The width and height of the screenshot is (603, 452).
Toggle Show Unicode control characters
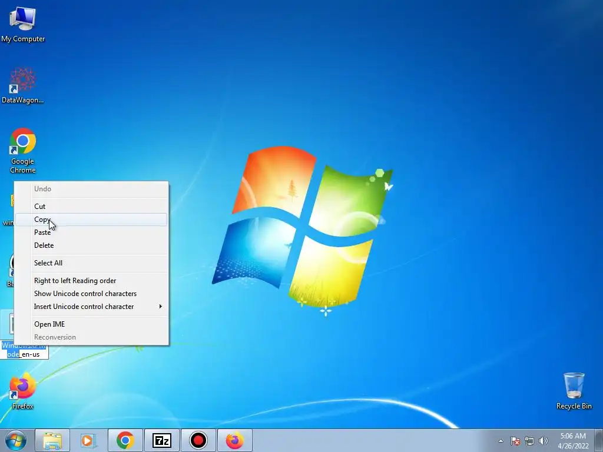click(x=91, y=294)
